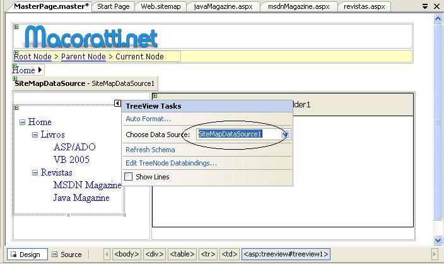Open the Choose Data Source dropdown arrow
This screenshot has width=444, height=264.
[286, 135]
